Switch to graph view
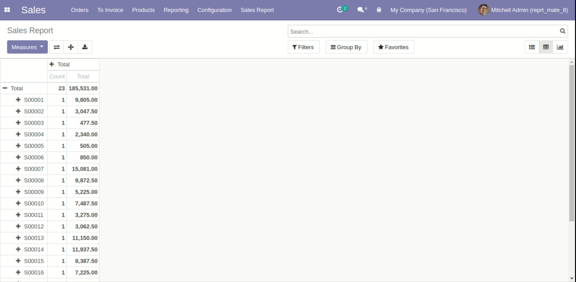The image size is (576, 282). pyautogui.click(x=560, y=47)
